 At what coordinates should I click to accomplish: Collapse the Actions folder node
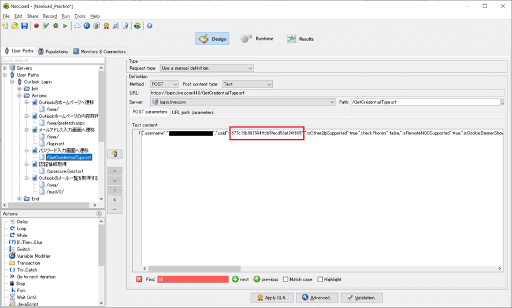tap(19, 96)
